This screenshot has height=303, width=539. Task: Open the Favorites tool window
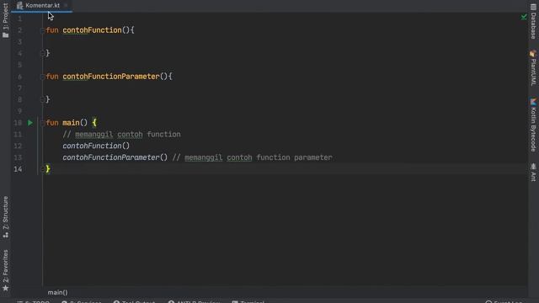tap(6, 271)
